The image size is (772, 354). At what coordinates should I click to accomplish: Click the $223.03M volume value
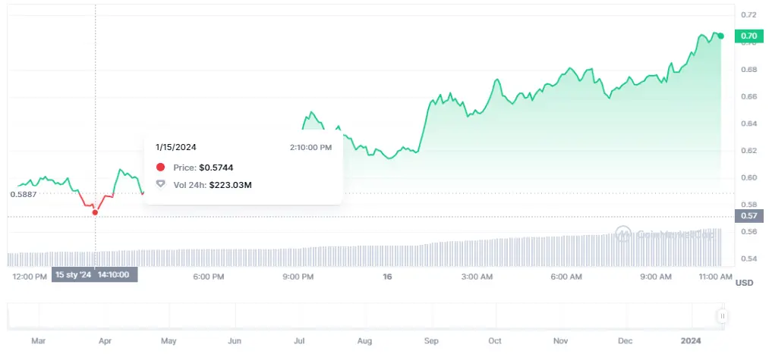(x=231, y=185)
